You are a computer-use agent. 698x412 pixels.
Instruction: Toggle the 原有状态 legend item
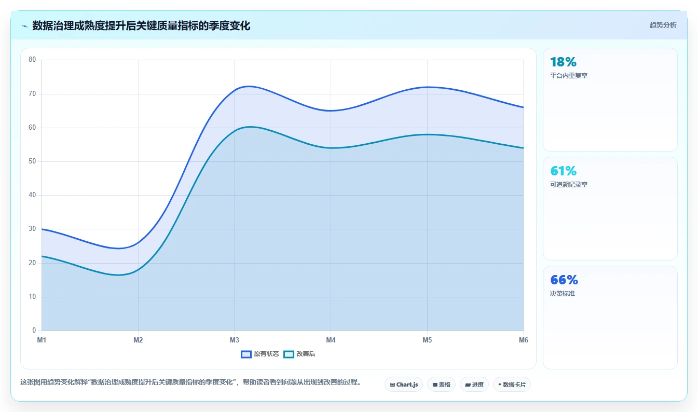point(260,354)
